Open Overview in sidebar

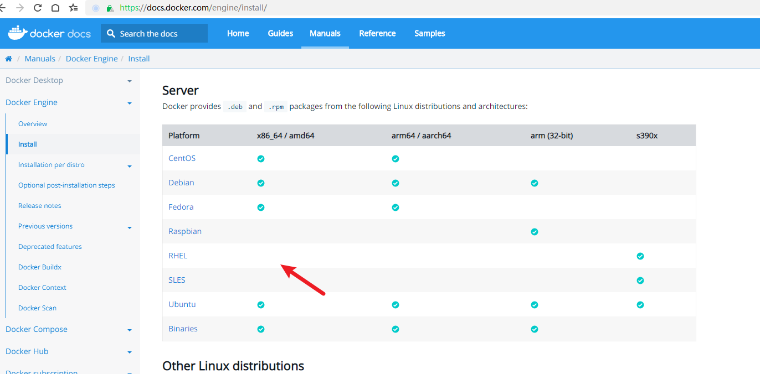pos(33,124)
